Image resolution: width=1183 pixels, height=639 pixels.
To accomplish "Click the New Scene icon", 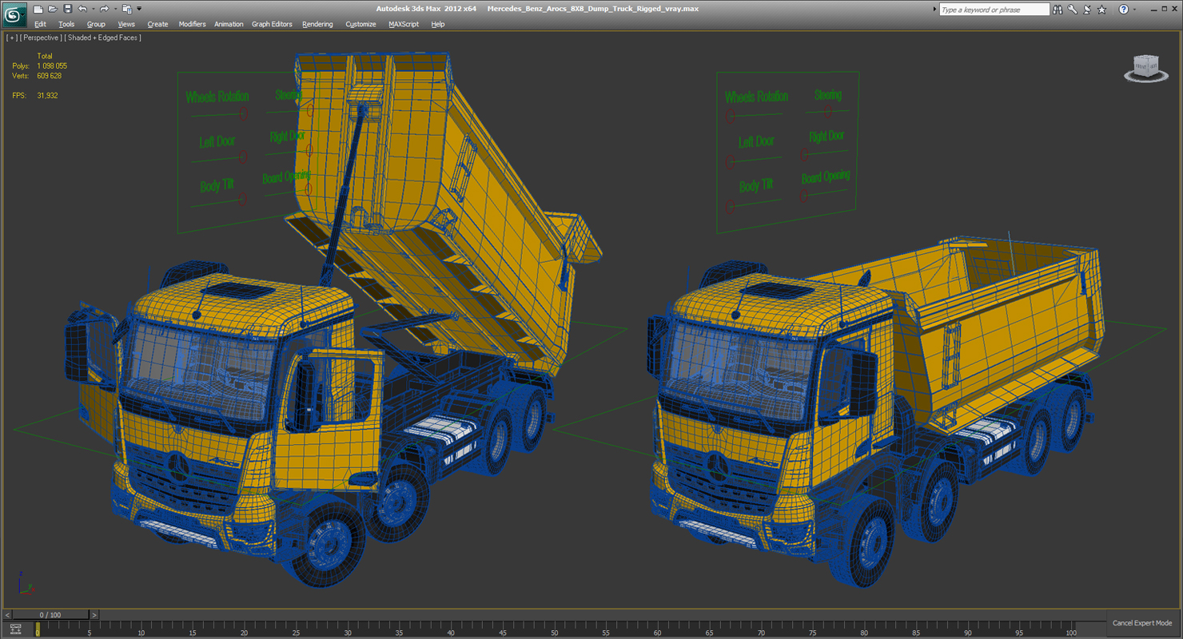I will (x=38, y=9).
